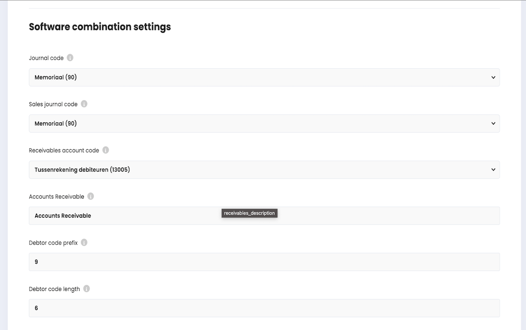
Task: Click the info icon beside Accounts Receivable
Action: (90, 196)
